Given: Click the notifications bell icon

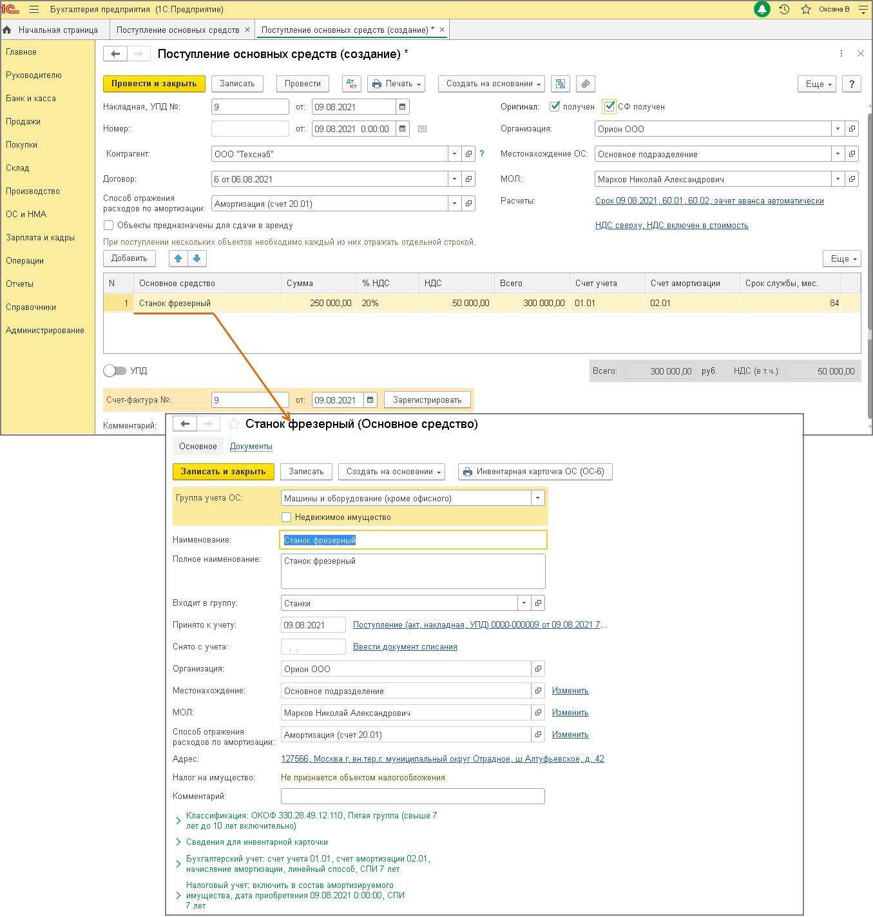Looking at the screenshot, I should [x=762, y=9].
